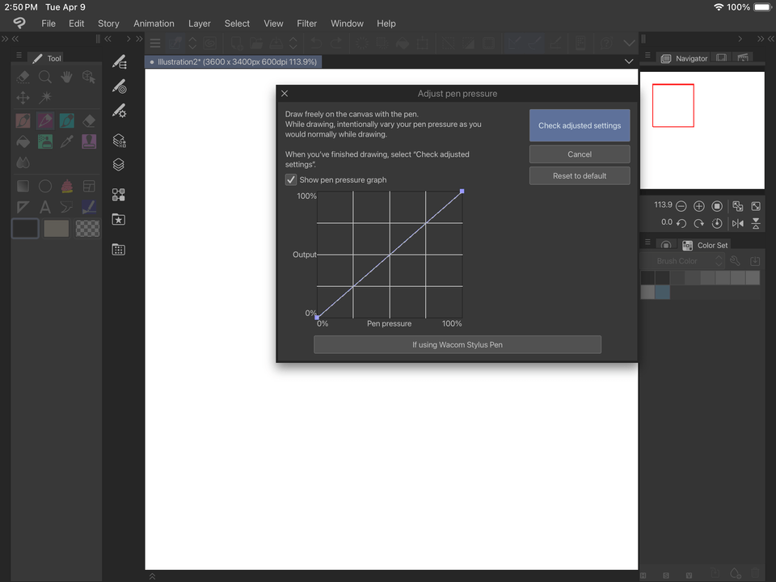Click the zoom out icon in Navigator

(681, 207)
